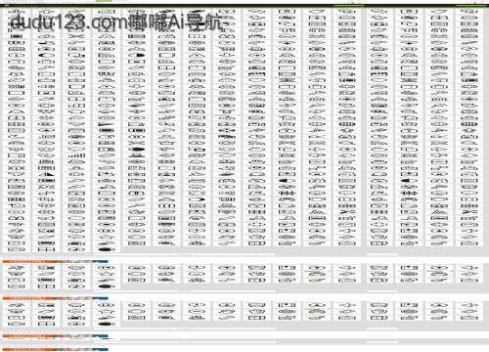The height and width of the screenshot is (352, 489).
Task: Click the black header bar across the top
Action: 244,5
